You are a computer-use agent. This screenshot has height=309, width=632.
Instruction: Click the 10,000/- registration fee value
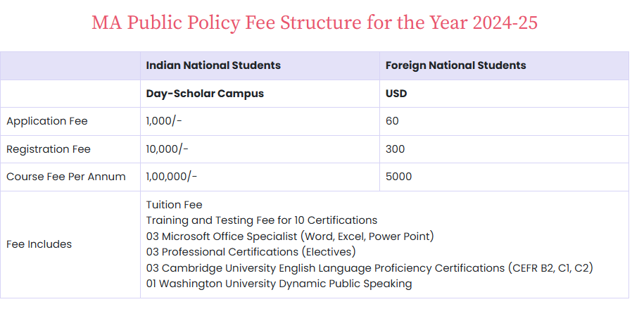(x=167, y=149)
